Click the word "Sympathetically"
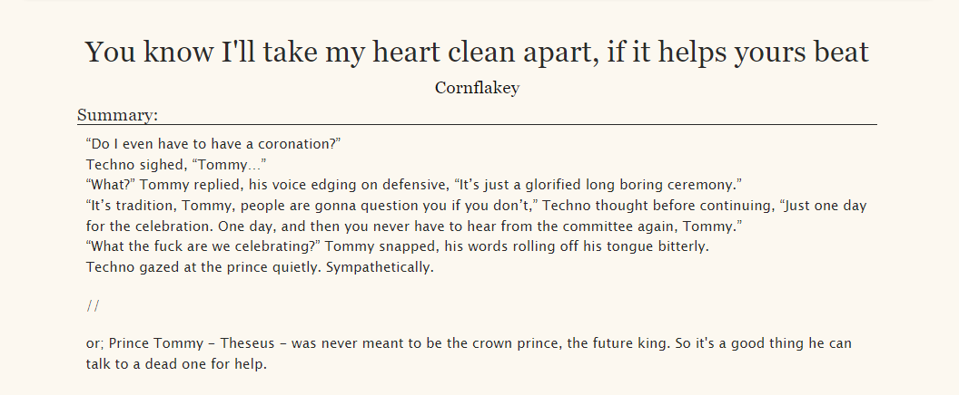959x395 pixels. (381, 268)
